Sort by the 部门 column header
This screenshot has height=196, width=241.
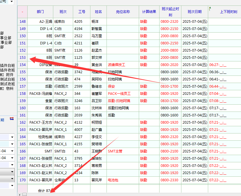[x=40, y=12]
